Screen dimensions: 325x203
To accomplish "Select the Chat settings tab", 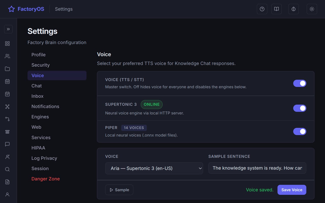I will click(57, 86).
